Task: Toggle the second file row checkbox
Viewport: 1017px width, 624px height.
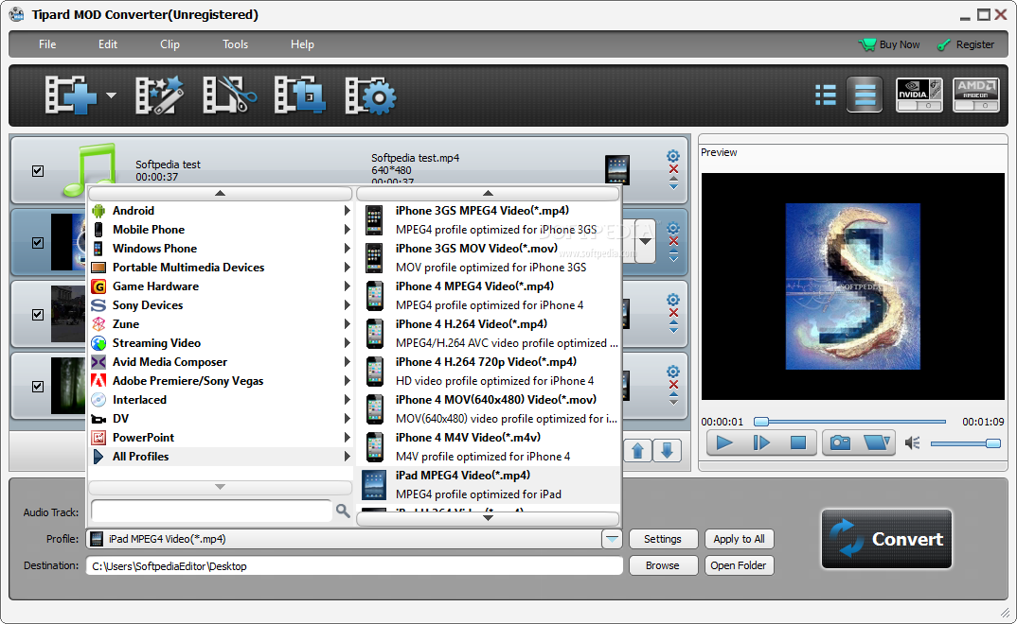Action: click(x=38, y=243)
